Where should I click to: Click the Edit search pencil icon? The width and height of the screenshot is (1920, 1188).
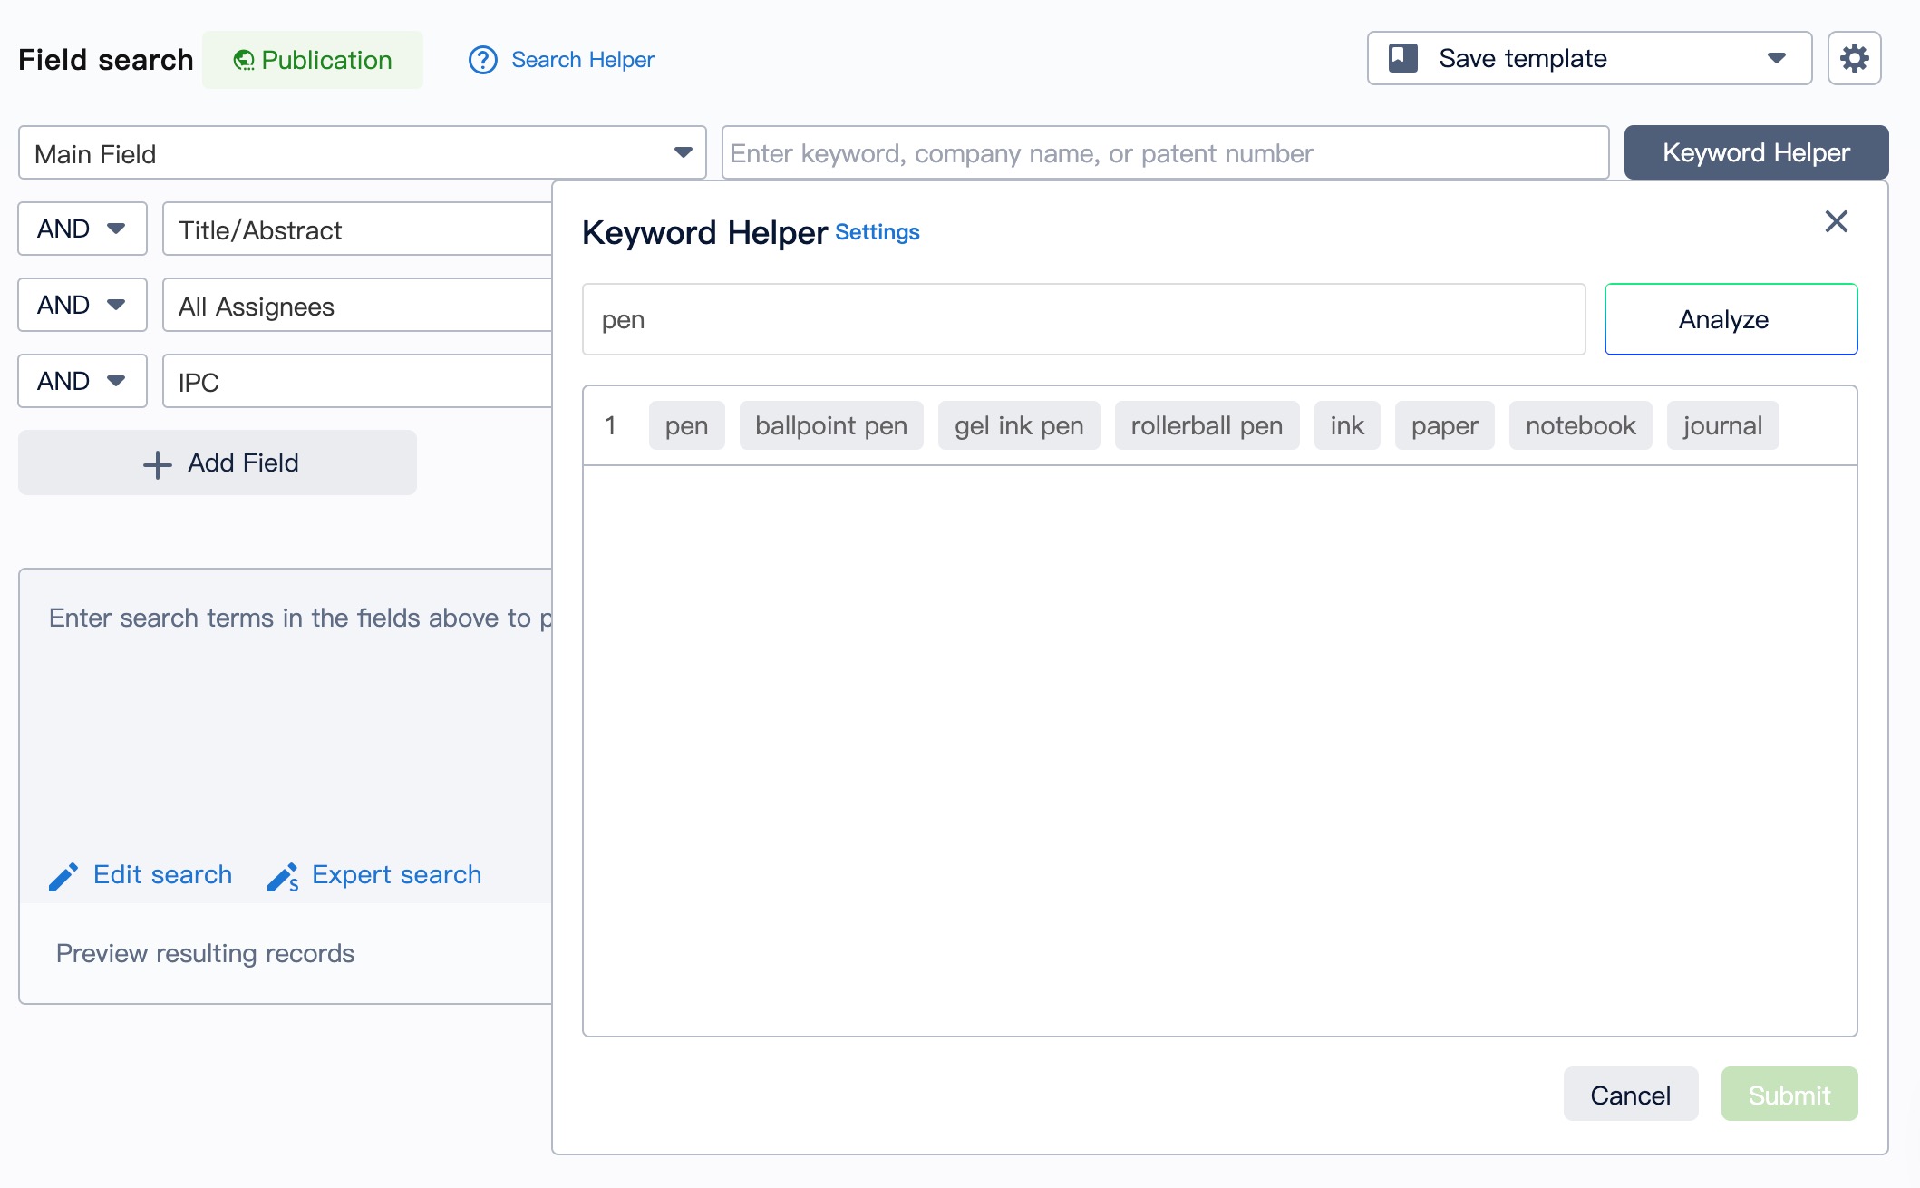[63, 876]
